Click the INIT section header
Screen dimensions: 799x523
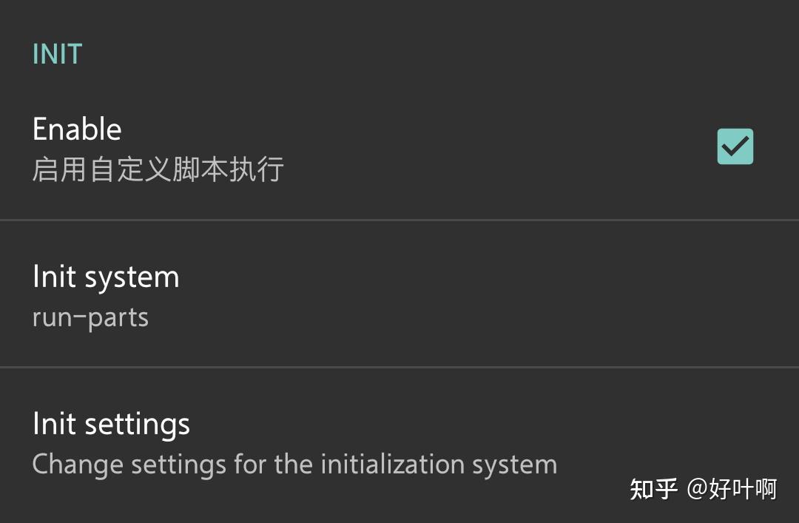(57, 55)
